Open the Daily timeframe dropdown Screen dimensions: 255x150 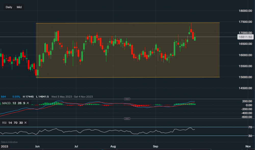coord(9,7)
